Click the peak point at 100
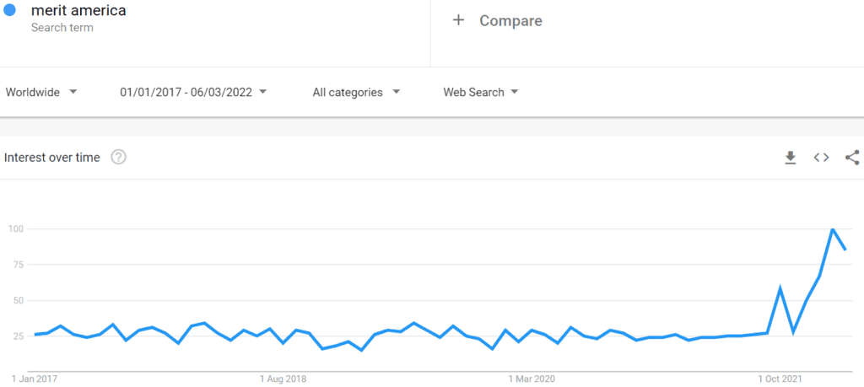This screenshot has height=387, width=864. [x=833, y=228]
